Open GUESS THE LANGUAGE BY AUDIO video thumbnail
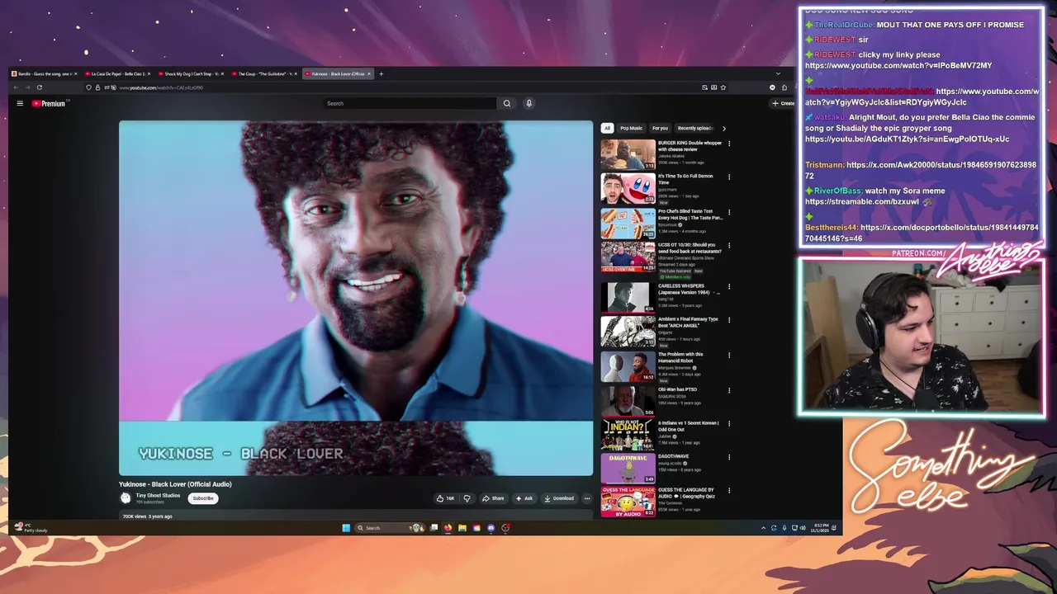Viewport: 1057px width, 594px height. [x=628, y=502]
